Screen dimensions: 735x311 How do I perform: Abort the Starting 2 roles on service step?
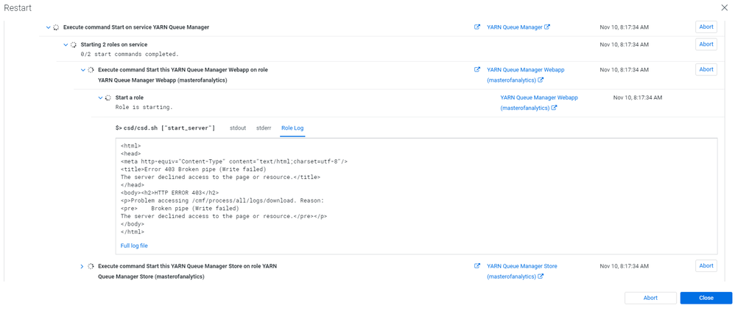(x=706, y=44)
